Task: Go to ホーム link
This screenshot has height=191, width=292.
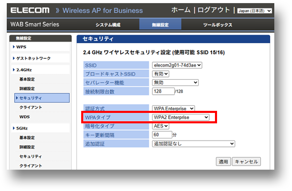Action: tap(181, 10)
